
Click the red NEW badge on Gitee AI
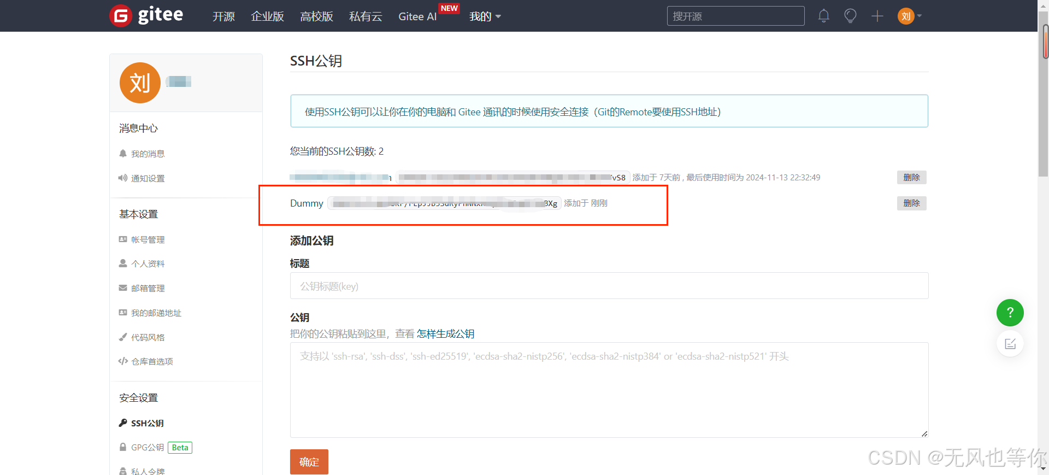click(x=449, y=8)
